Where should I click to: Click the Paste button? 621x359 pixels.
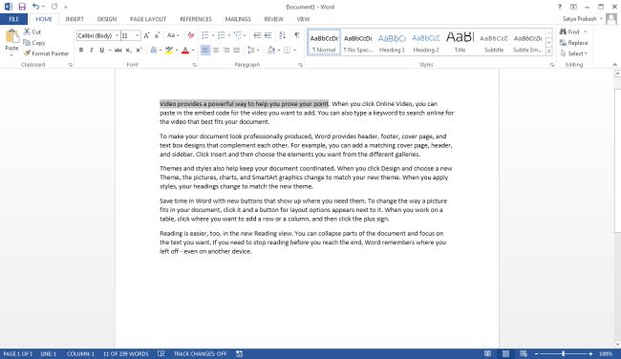11,42
